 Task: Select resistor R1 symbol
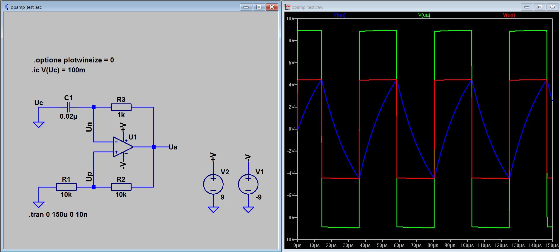coord(66,187)
